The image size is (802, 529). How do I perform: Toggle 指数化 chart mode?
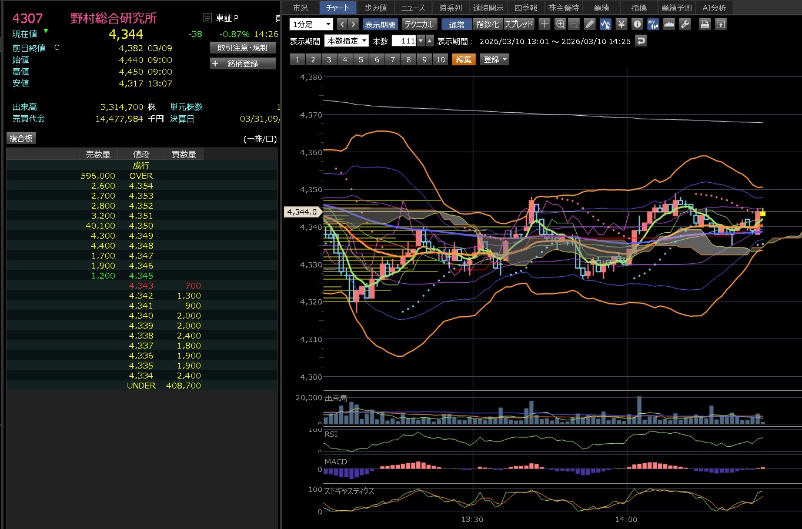tap(487, 24)
